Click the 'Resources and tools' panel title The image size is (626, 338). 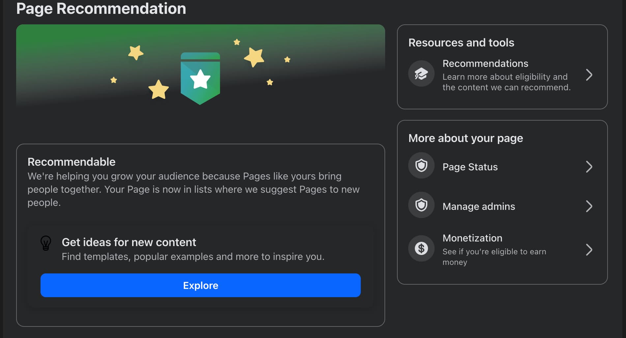click(x=461, y=43)
